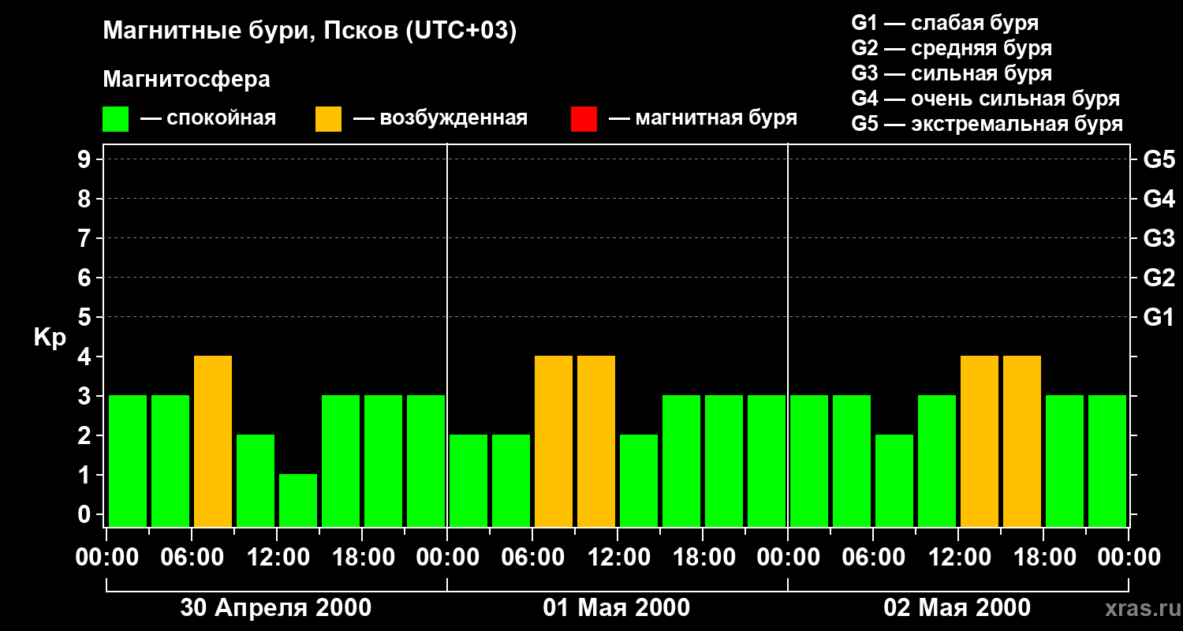
Task: Click the '12:00' time label for 30 Апреля
Action: (x=277, y=558)
